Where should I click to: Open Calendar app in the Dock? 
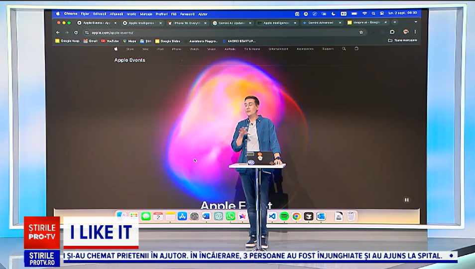point(158,216)
